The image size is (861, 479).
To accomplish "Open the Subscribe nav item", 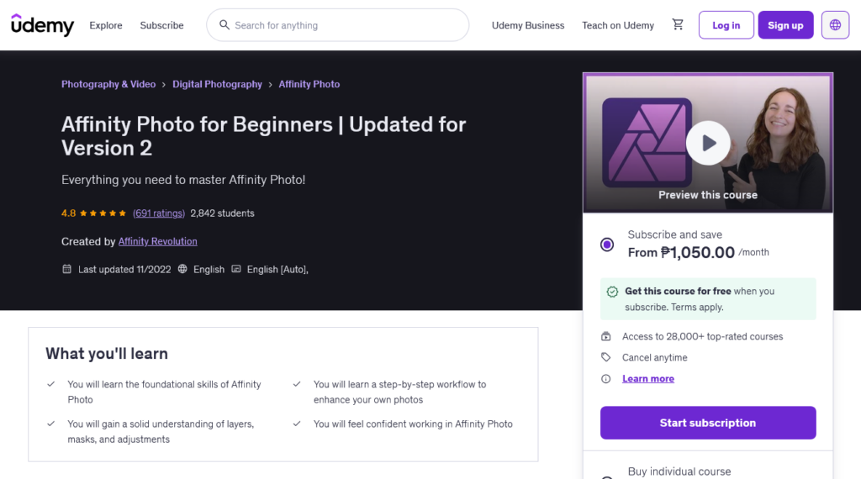I will (x=161, y=25).
